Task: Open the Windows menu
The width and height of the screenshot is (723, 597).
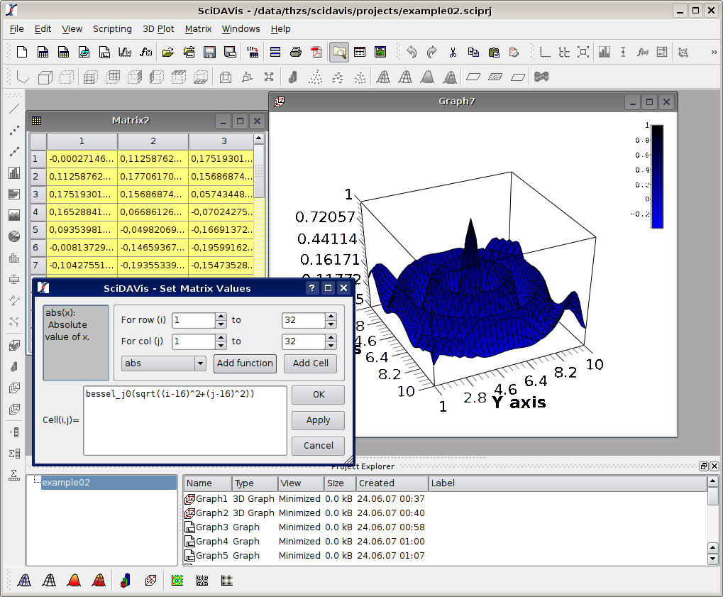Action: [241, 28]
